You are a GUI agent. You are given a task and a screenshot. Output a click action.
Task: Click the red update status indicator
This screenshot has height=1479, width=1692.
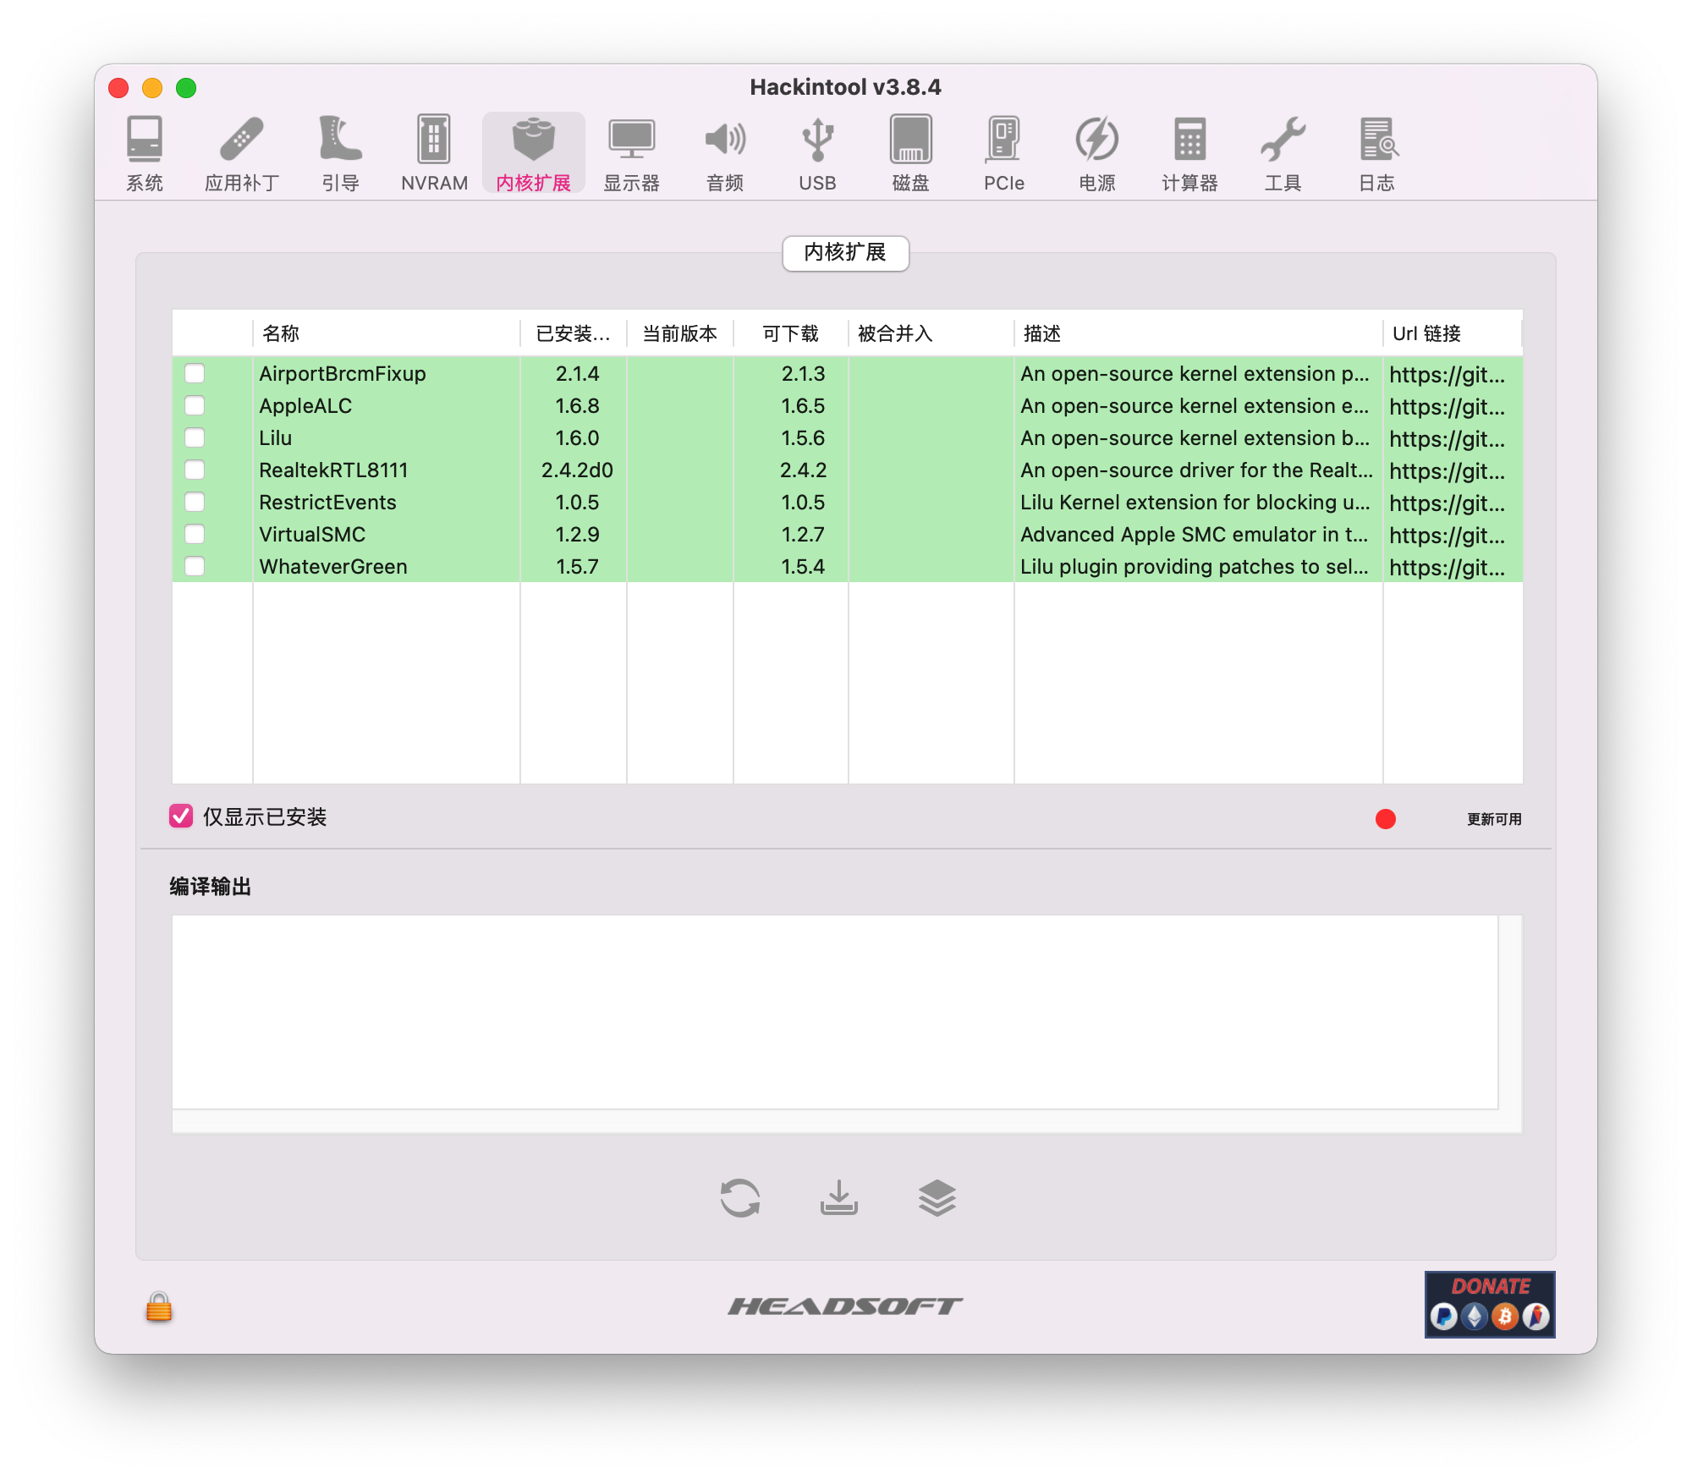pyautogui.click(x=1386, y=819)
